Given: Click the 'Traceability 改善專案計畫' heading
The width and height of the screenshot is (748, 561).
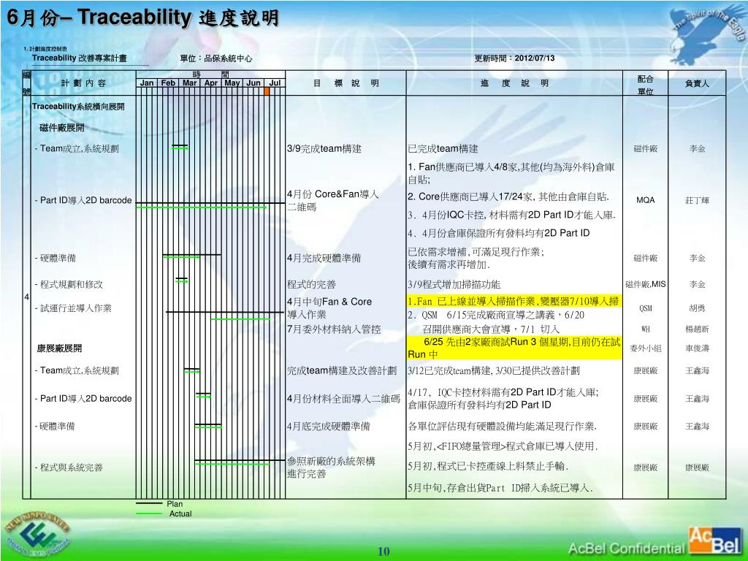Looking at the screenshot, I should [79, 58].
